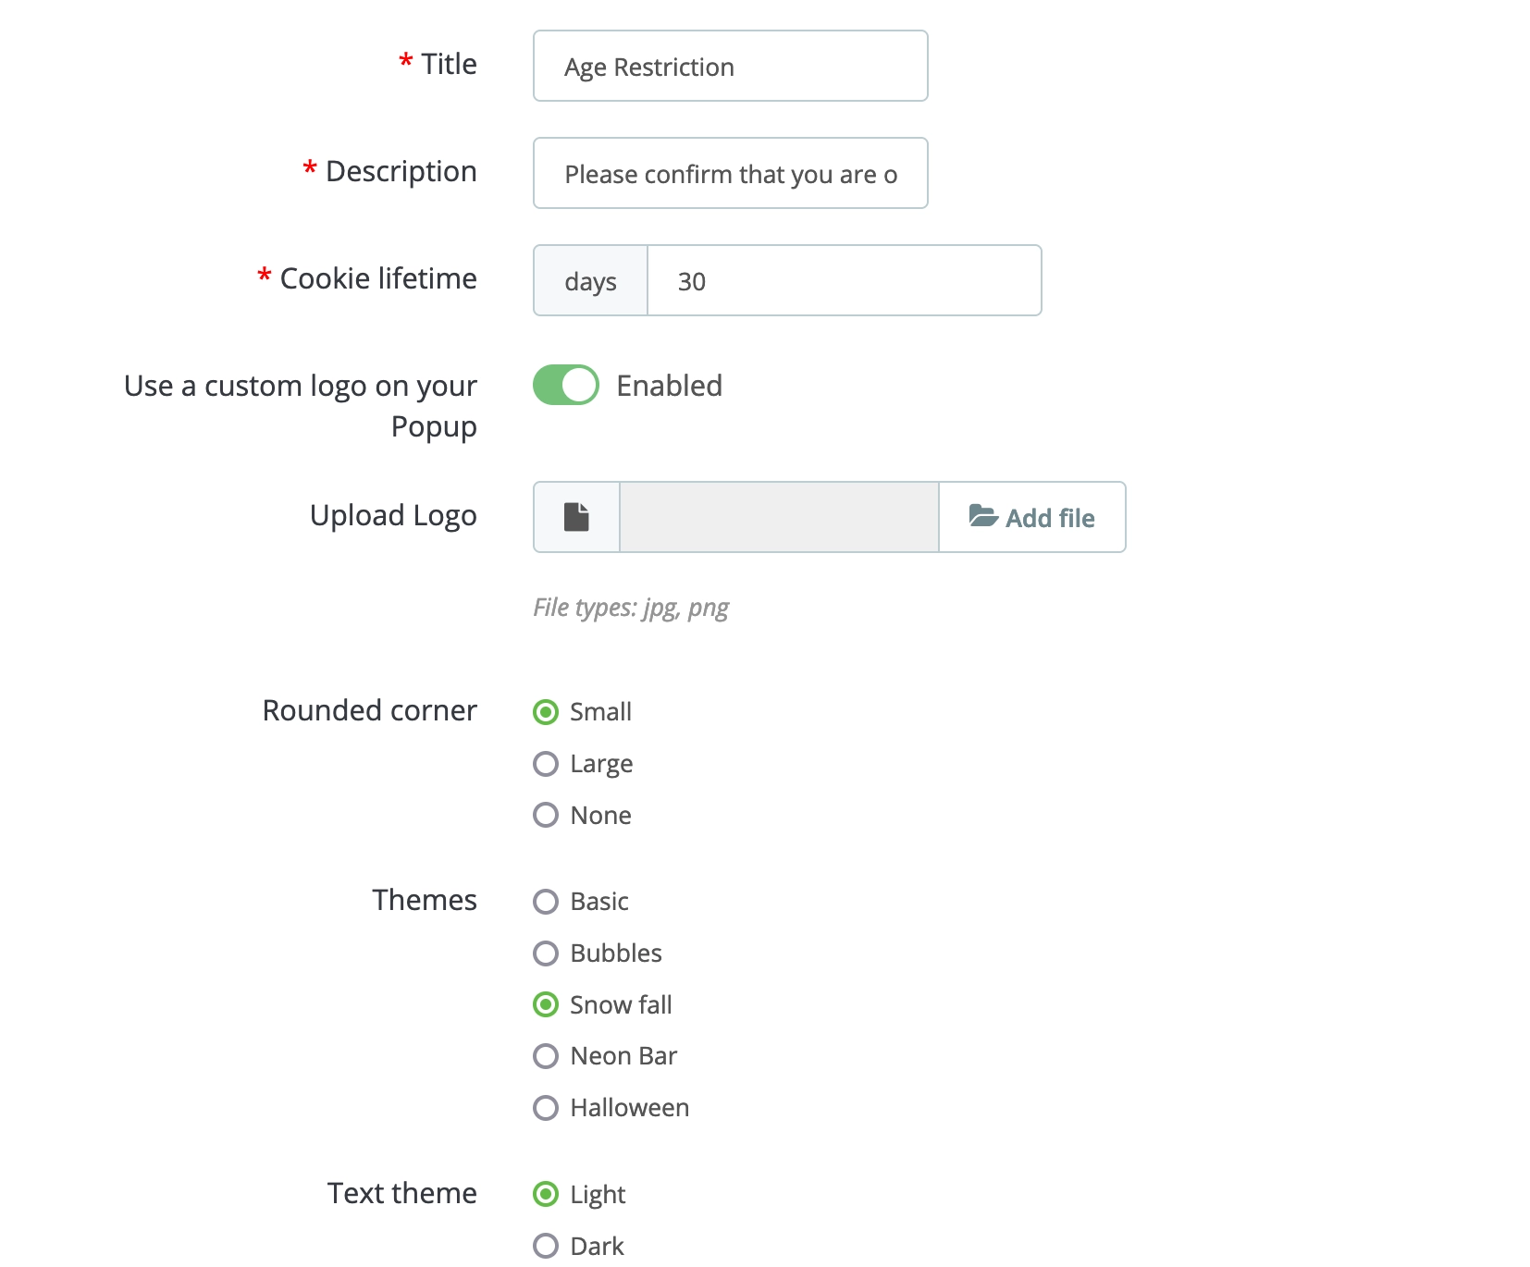Click the document icon in Upload Logo field
The image size is (1530, 1267).
575,517
